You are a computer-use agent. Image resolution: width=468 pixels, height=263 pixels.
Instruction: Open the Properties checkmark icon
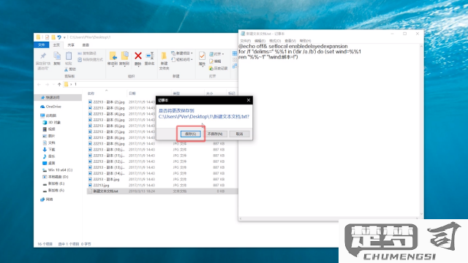[202, 56]
